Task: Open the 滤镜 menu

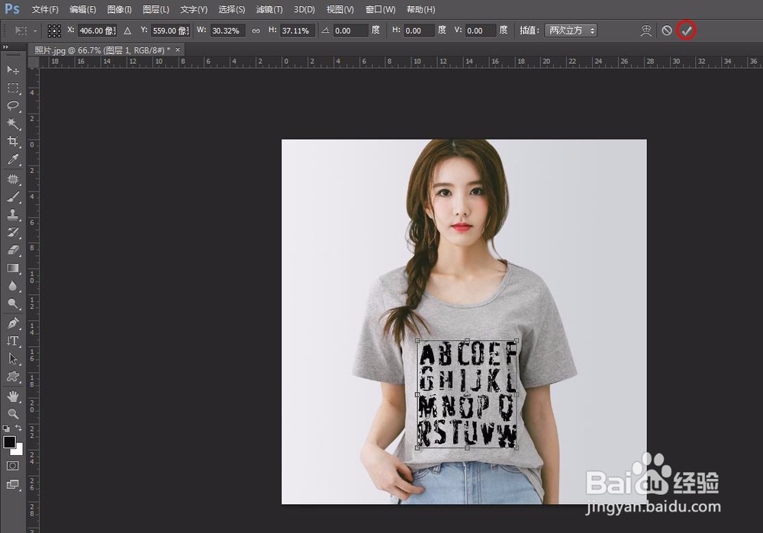Action: click(268, 9)
